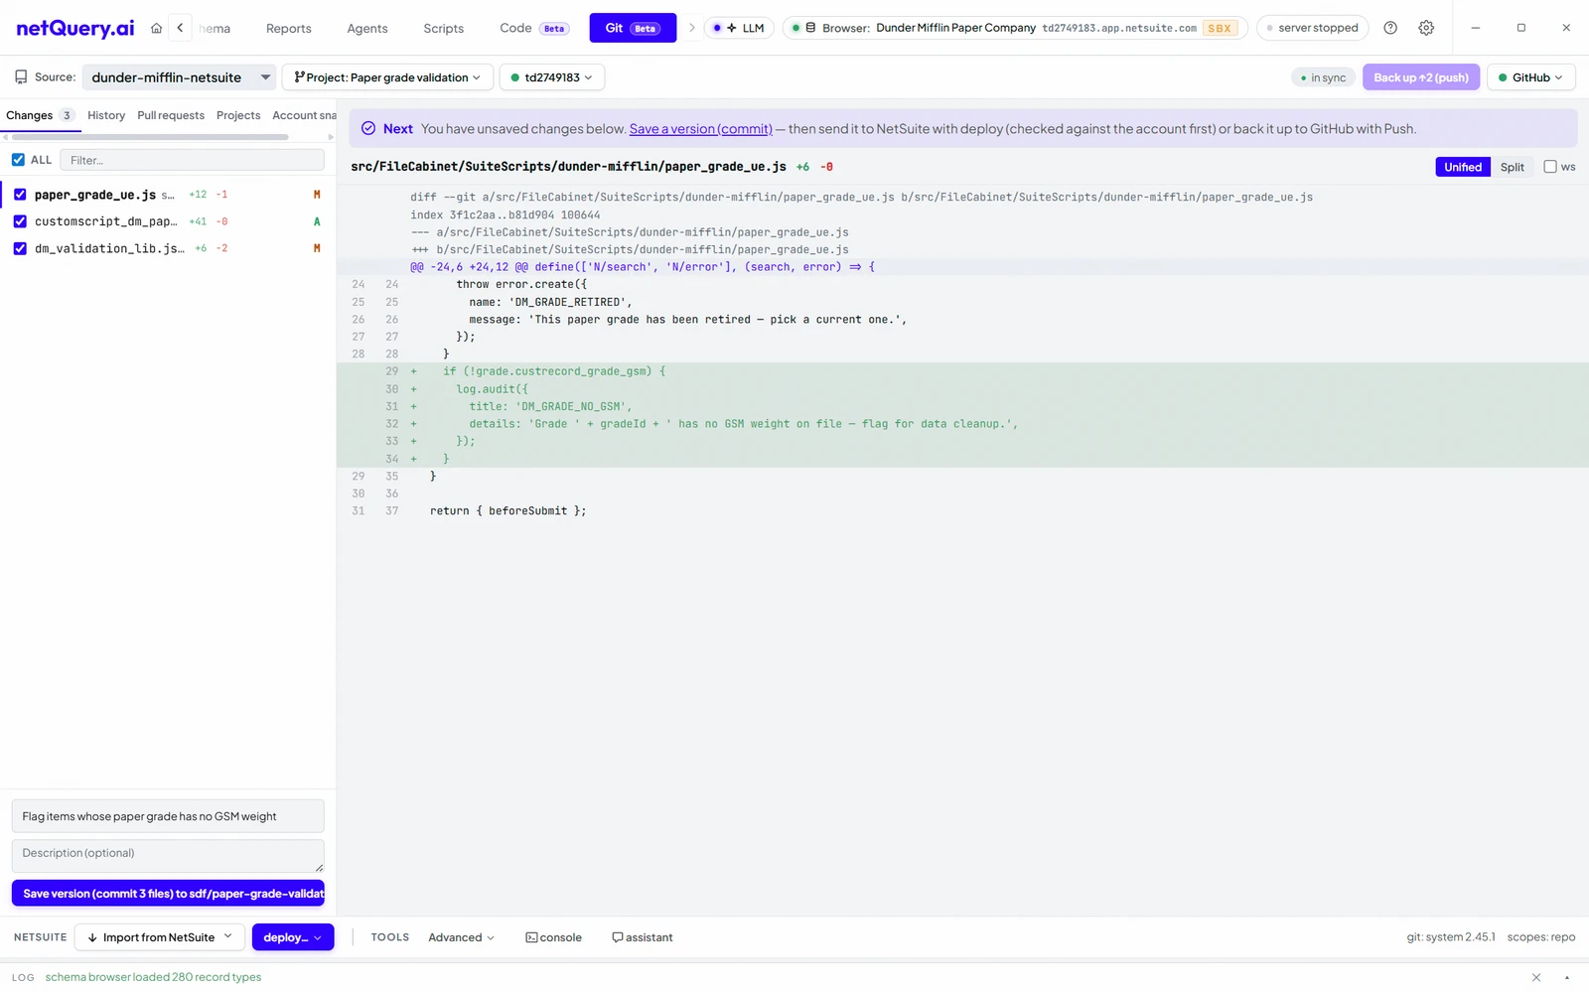Screen dimensions: 1589x992
Task: Click the modified status marker for paper_grade_ue.js
Action: coord(317,195)
